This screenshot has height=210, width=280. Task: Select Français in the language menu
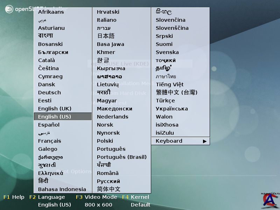click(x=49, y=141)
